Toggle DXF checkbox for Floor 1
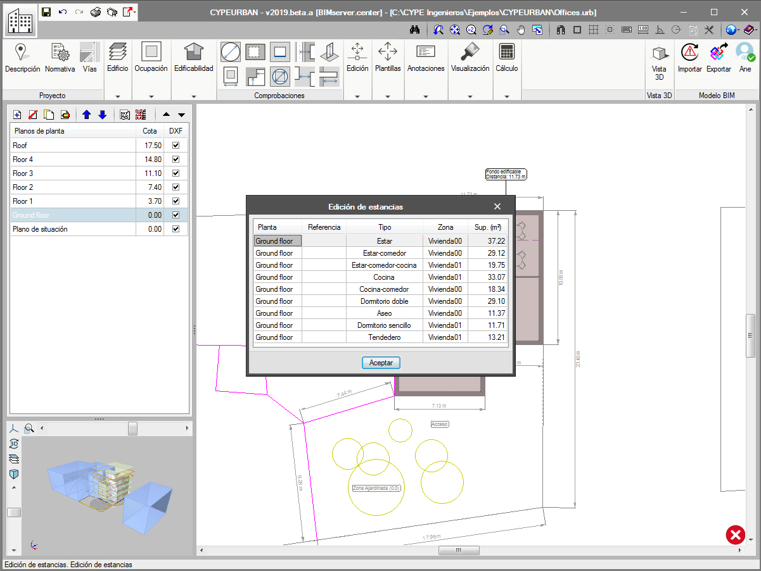761x571 pixels. pos(176,201)
